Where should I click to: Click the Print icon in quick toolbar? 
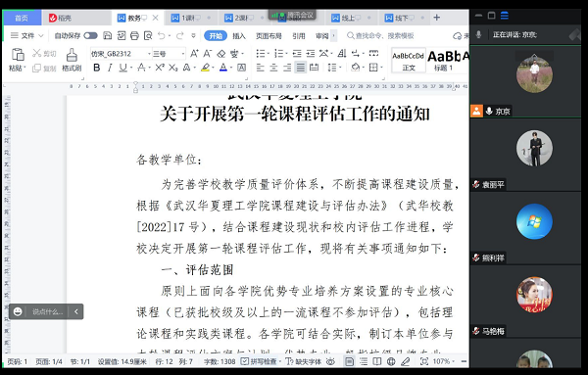(134, 35)
